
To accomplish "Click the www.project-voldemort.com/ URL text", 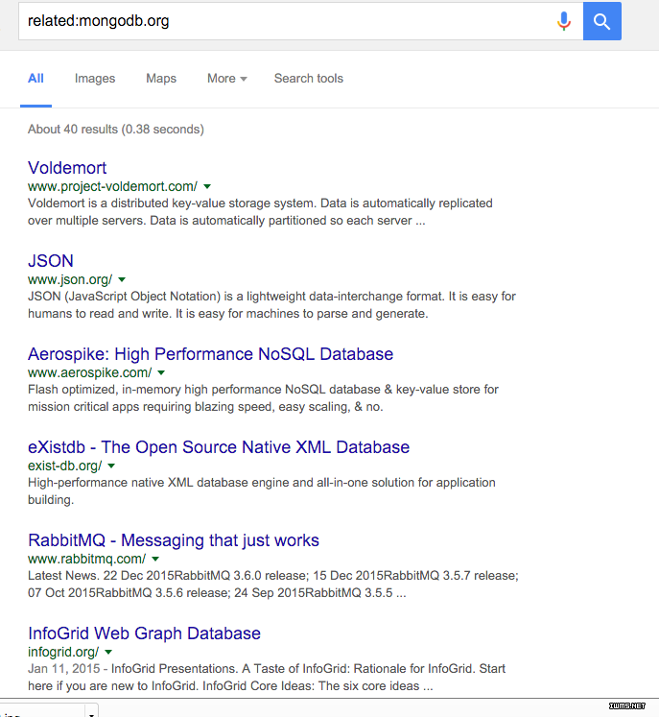I will pos(112,186).
